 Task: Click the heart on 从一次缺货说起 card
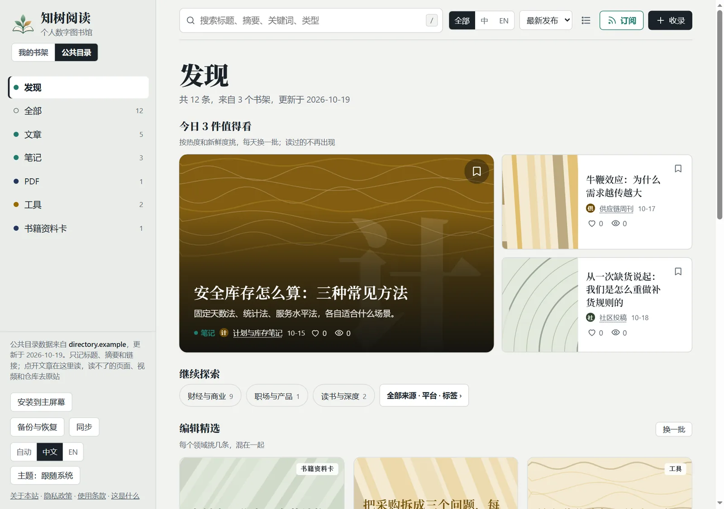click(x=591, y=333)
